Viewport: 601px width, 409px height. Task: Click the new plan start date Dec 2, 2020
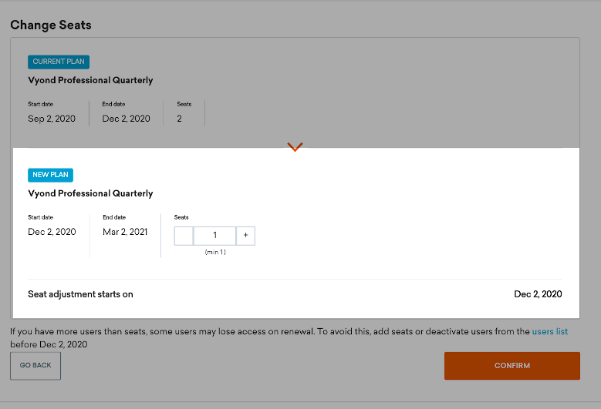point(52,232)
